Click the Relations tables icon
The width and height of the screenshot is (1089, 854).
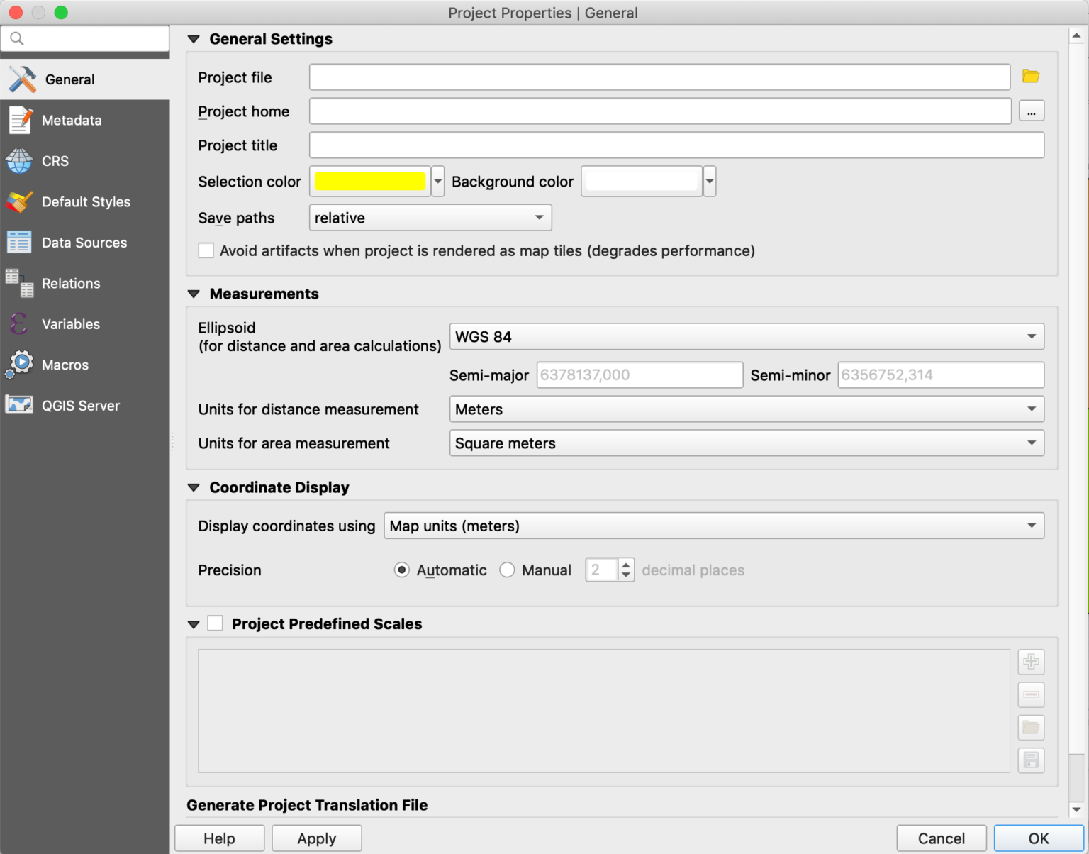point(19,283)
